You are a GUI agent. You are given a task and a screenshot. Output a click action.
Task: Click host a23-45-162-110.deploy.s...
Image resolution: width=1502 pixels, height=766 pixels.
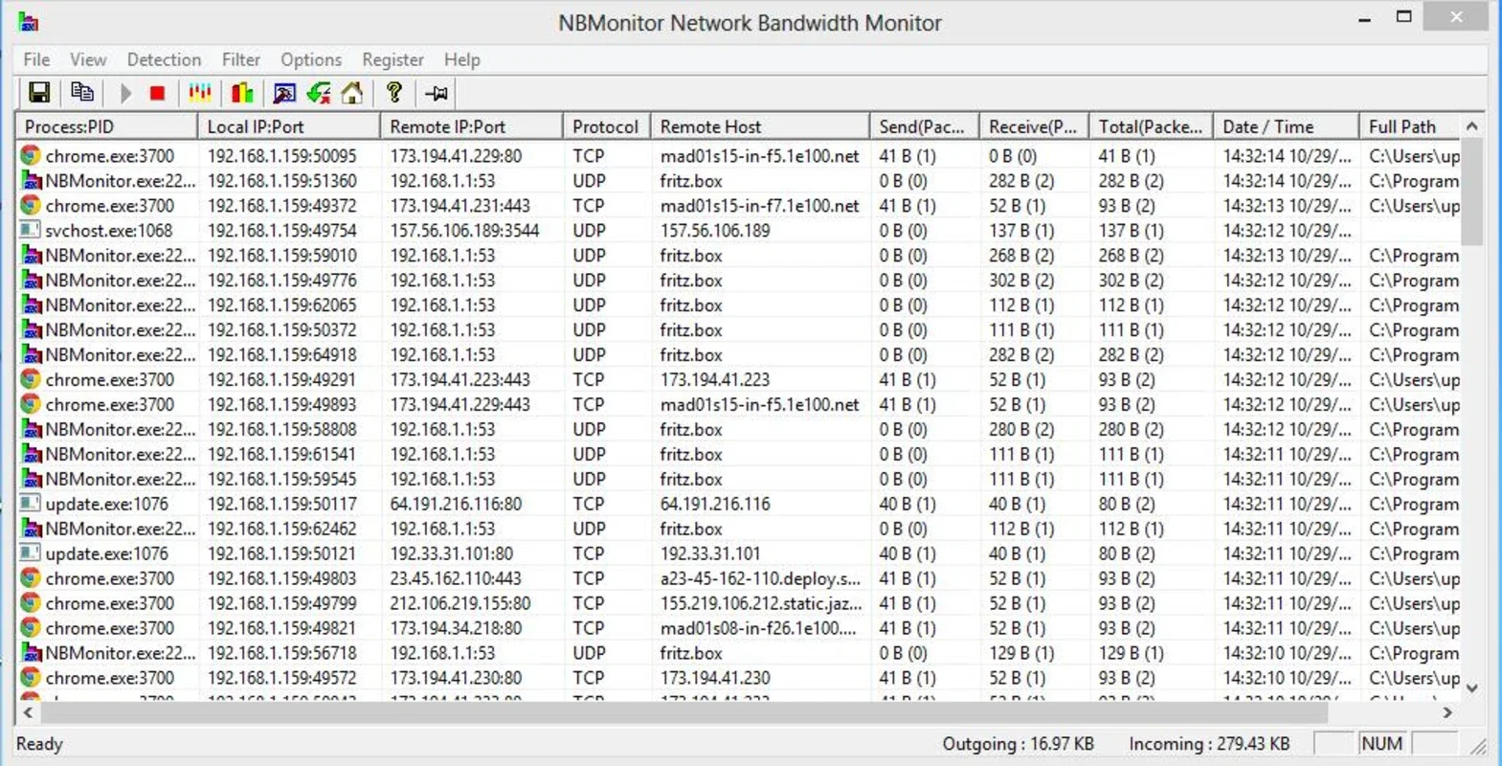click(x=760, y=578)
